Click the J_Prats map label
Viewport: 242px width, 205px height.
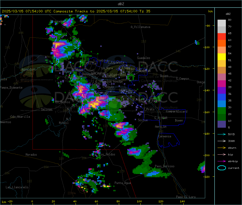(149, 109)
